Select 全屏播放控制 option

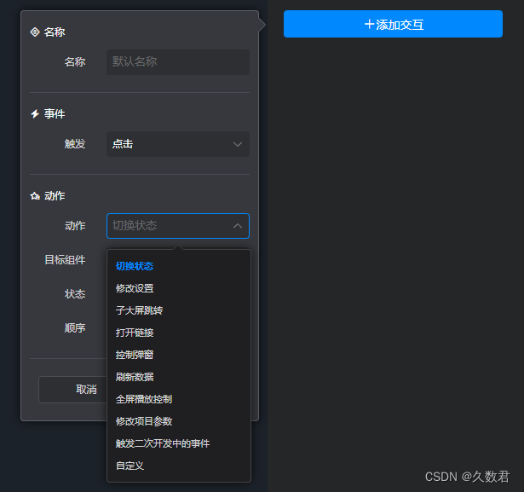point(144,399)
